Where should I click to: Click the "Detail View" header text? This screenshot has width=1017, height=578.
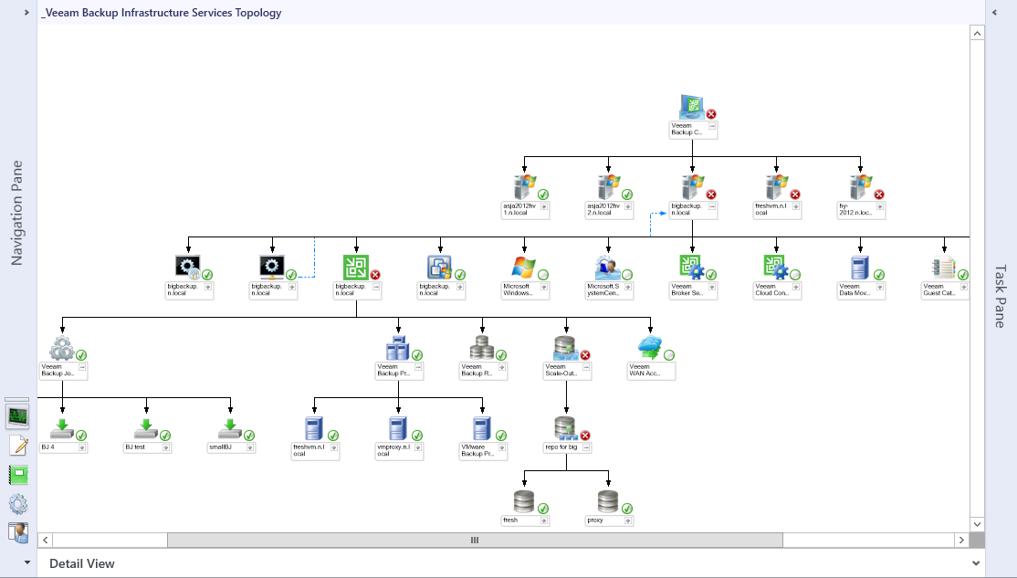tap(82, 563)
